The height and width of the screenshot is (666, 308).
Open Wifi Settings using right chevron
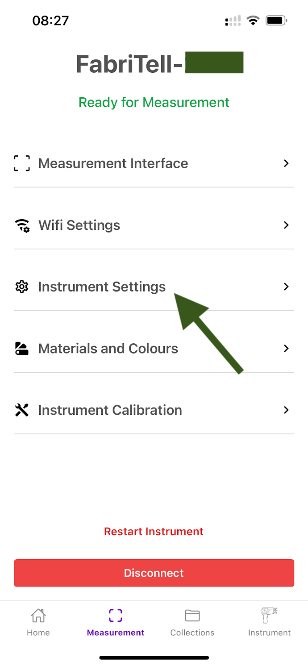(x=287, y=225)
